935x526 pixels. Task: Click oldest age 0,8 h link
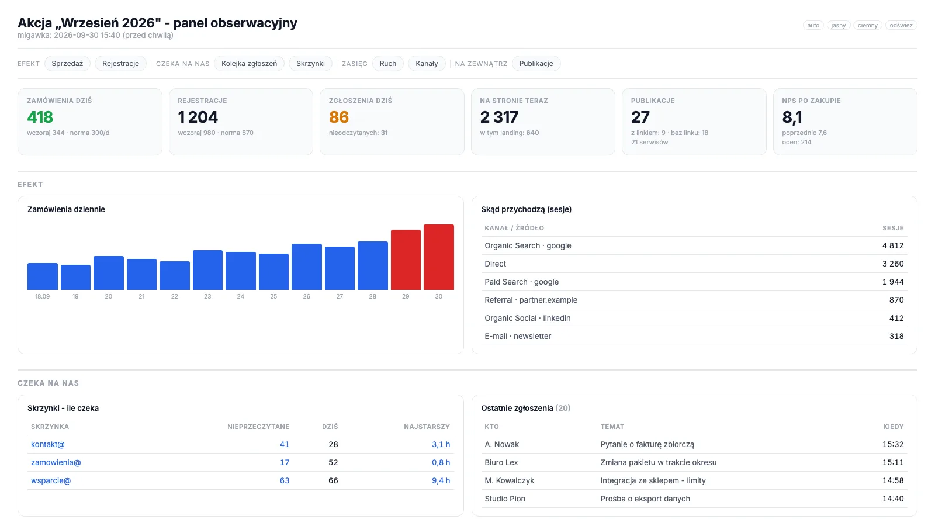441,462
